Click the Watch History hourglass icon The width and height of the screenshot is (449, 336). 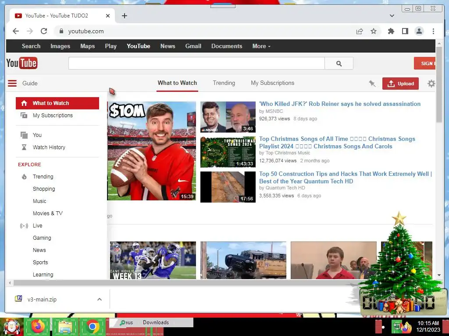click(24, 147)
